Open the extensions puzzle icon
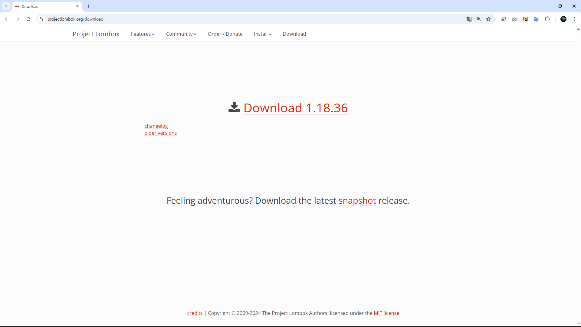 547,19
